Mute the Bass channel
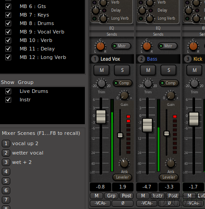The height and width of the screenshot is (209, 205). click(x=148, y=70)
